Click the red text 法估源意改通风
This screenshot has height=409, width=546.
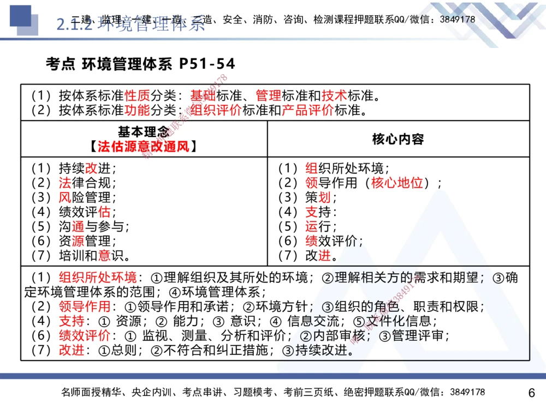144,147
